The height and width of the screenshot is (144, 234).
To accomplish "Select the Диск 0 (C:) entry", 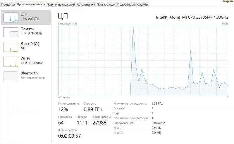I will [26, 47].
